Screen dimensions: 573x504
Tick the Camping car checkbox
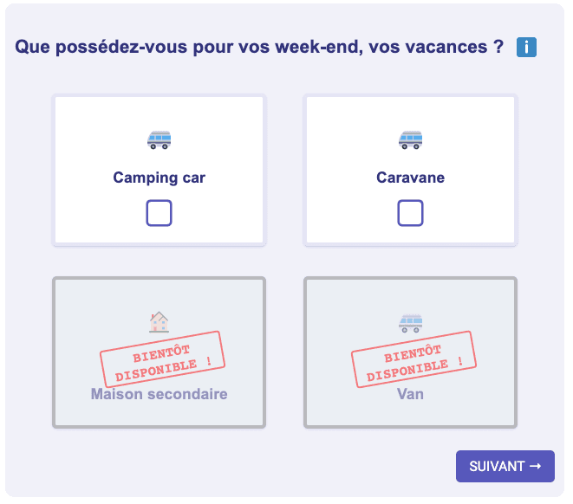[x=159, y=213]
